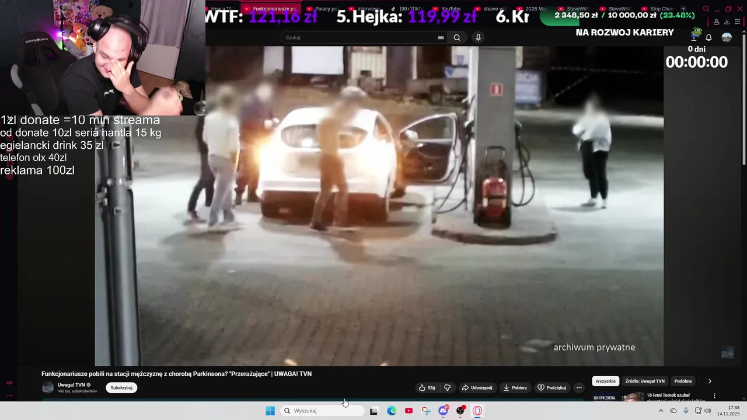Open browser downloads icon
This screenshot has height=420, width=747.
click(x=727, y=22)
